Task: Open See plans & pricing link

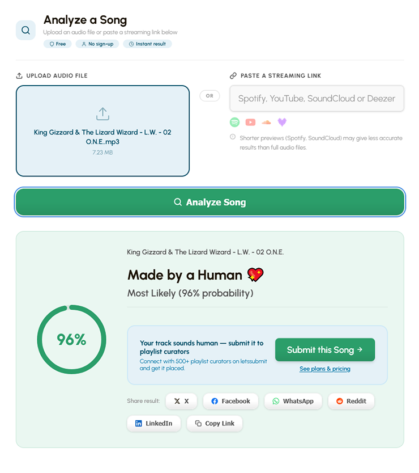Action: point(325,369)
